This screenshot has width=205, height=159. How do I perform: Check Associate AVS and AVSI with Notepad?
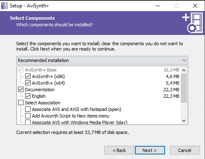tap(28, 109)
